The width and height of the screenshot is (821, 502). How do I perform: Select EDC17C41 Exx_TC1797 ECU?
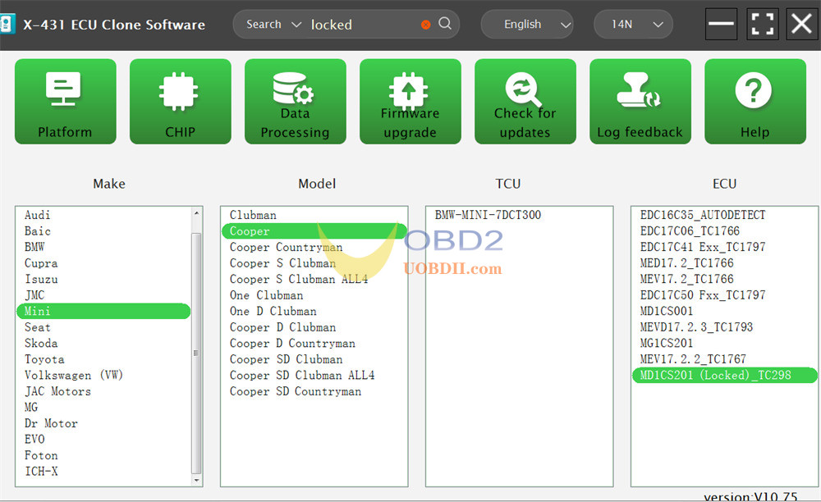click(725, 247)
